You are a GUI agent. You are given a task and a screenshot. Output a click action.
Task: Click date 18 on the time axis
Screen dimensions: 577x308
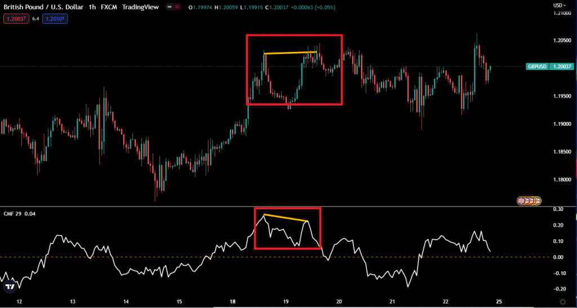point(233,301)
